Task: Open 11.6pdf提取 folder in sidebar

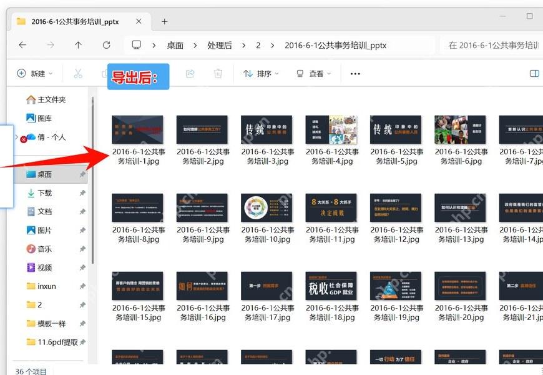Action: point(52,342)
